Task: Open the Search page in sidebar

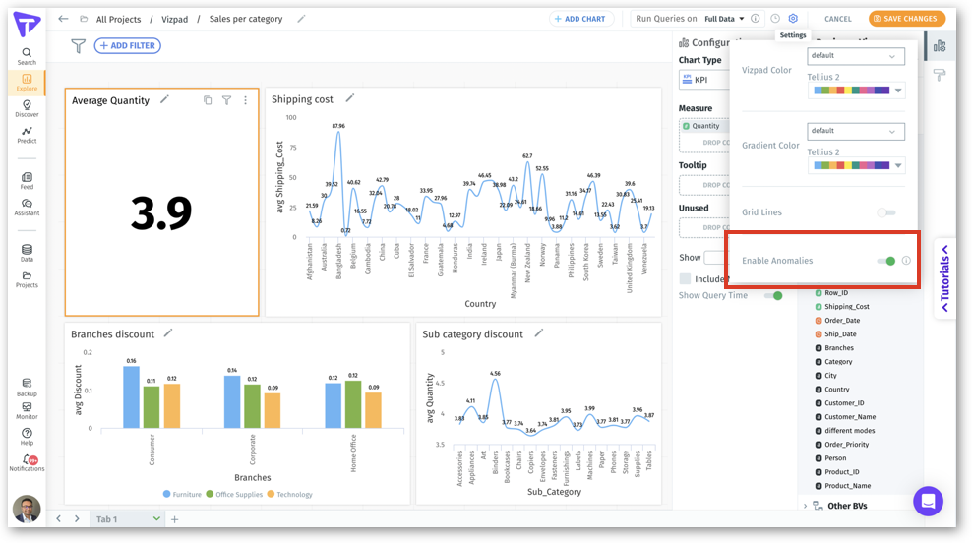Action: coord(27,56)
